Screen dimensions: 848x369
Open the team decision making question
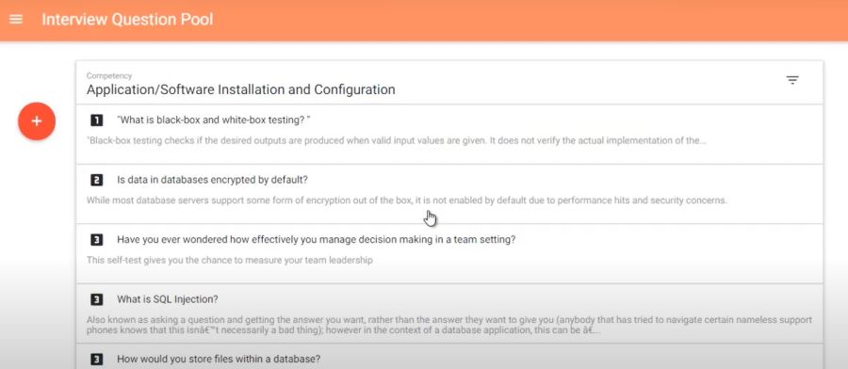tap(316, 240)
